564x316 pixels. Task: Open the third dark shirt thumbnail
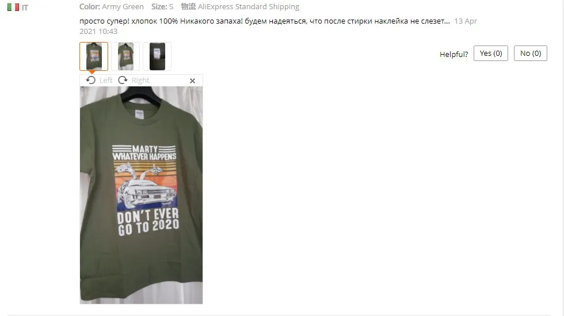tap(157, 56)
